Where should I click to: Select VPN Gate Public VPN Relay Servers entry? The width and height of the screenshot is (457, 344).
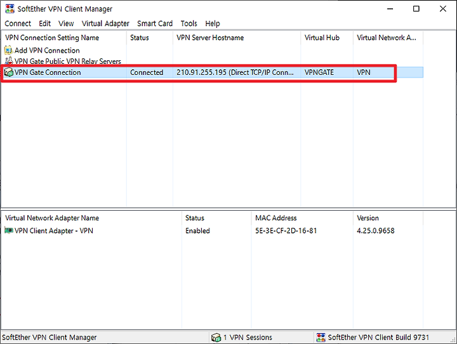(x=68, y=61)
